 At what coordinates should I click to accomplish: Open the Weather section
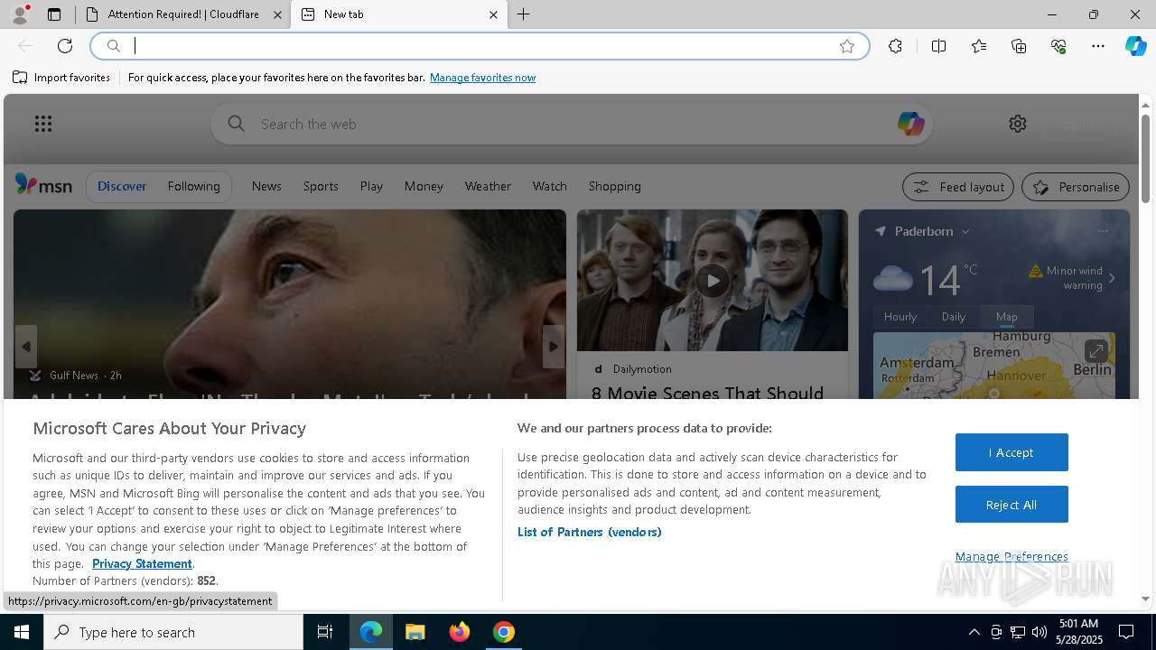click(488, 186)
